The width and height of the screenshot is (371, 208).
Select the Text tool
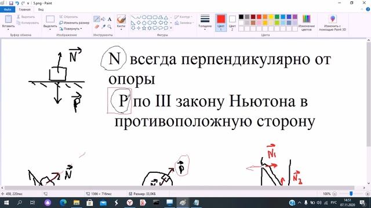(x=110, y=19)
